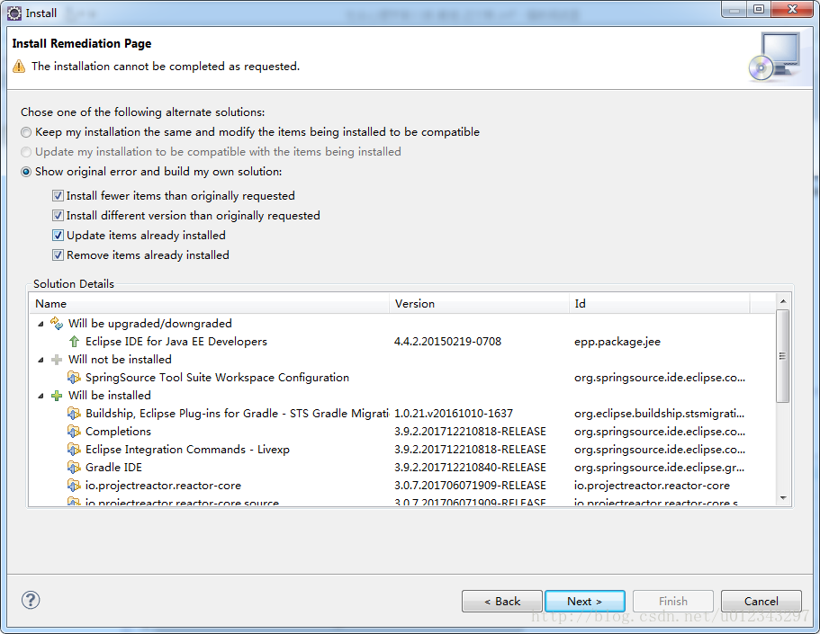Select Buildship, Eclipse Plug-ins for Gradle row
The image size is (820, 634).
click(x=402, y=414)
